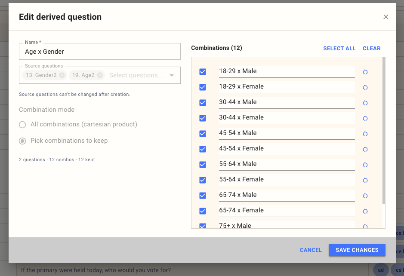Click the combinations list scrollbar
Screen dimensions: 404x276
[384, 130]
